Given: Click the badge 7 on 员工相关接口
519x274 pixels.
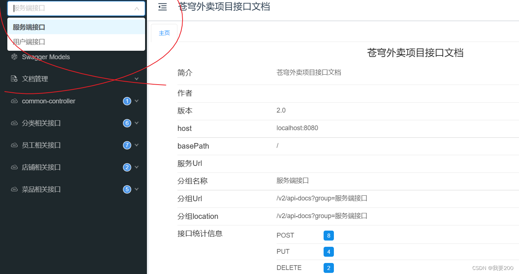Looking at the screenshot, I should pos(127,145).
